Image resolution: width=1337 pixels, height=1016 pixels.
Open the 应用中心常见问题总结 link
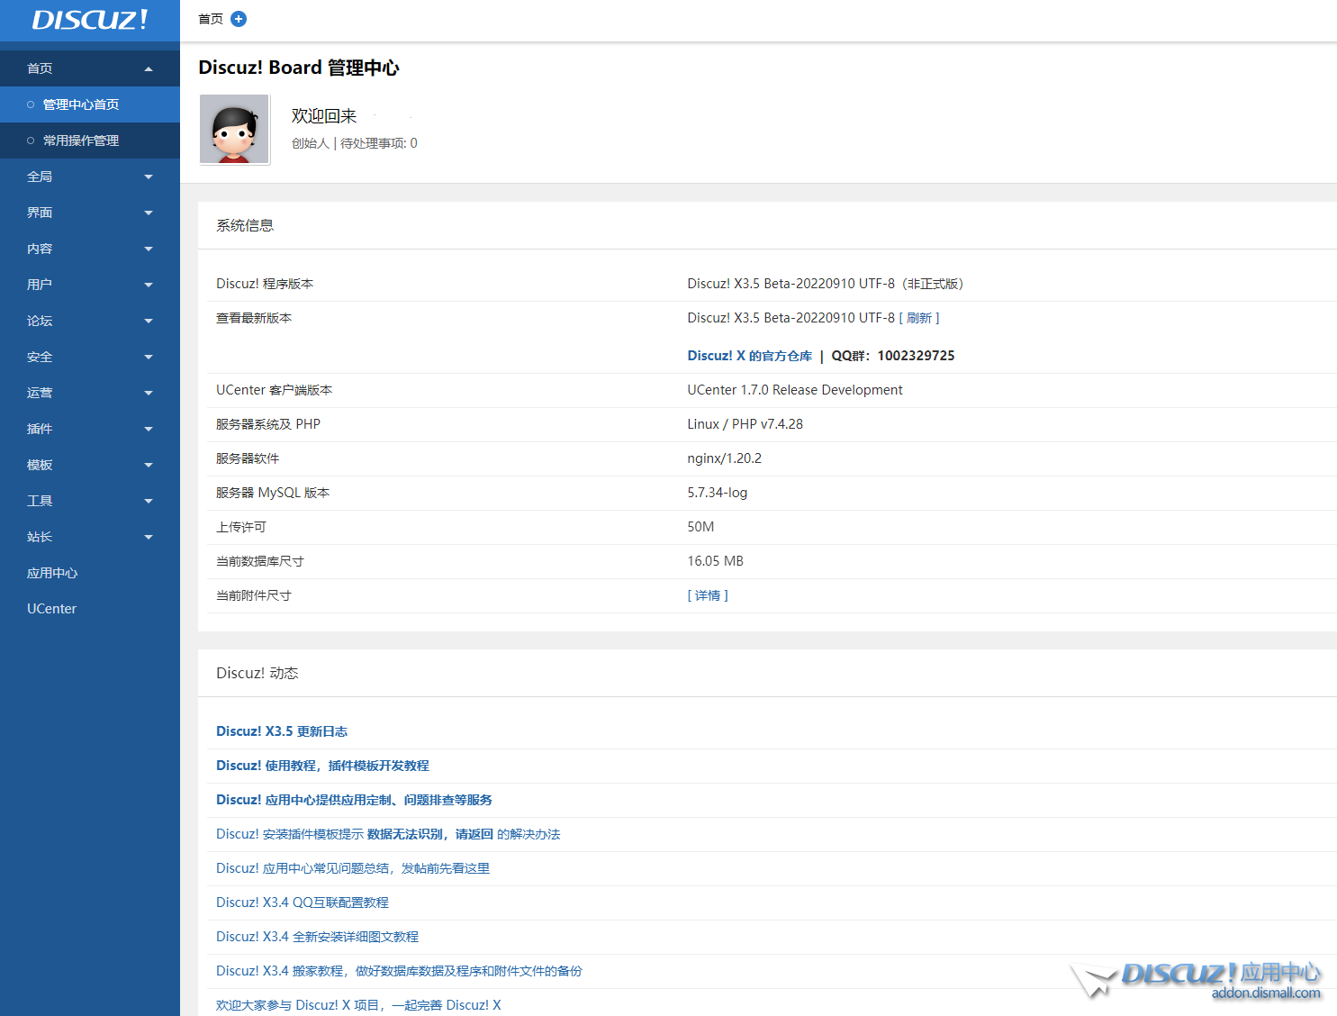353,868
